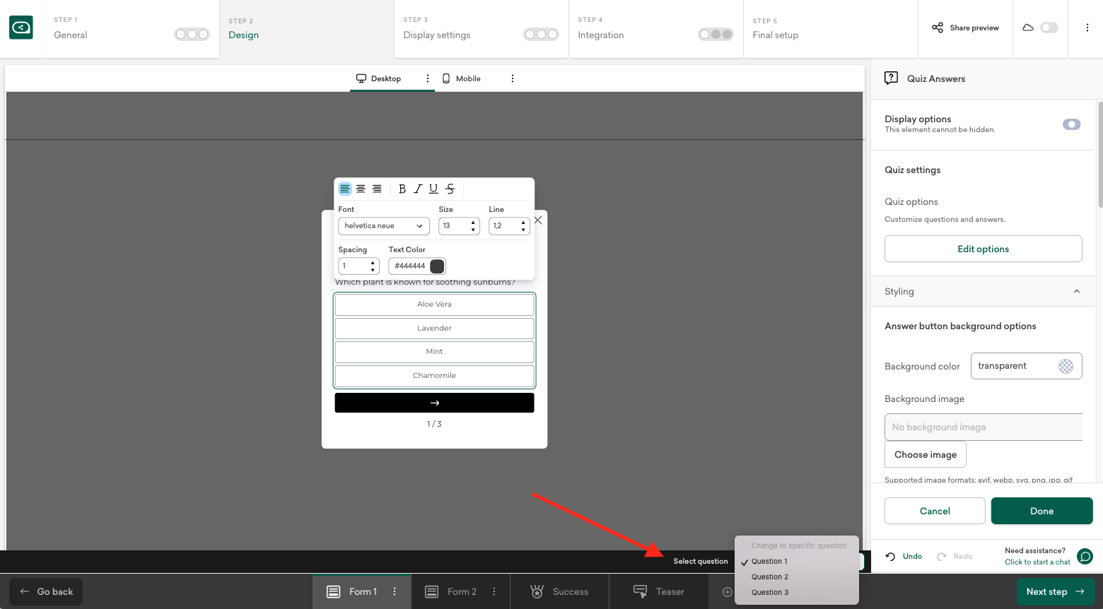1103x609 pixels.
Task: Toggle Display options switch
Action: click(1071, 124)
